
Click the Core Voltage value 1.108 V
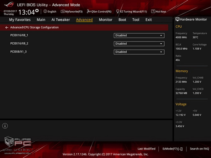(197, 49)
